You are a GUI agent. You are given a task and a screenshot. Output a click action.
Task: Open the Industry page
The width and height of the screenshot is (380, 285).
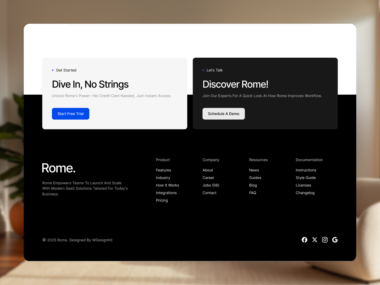pos(163,178)
